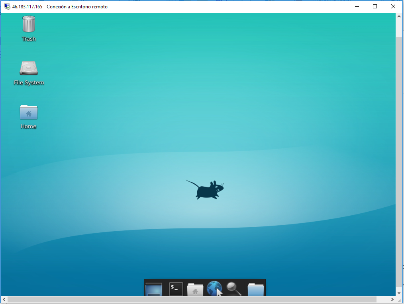Click the Home label text

click(x=29, y=127)
